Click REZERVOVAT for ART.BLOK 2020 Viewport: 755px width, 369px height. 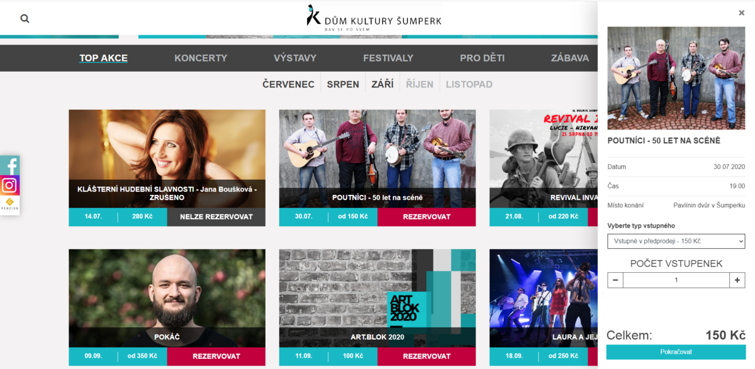pyautogui.click(x=427, y=356)
